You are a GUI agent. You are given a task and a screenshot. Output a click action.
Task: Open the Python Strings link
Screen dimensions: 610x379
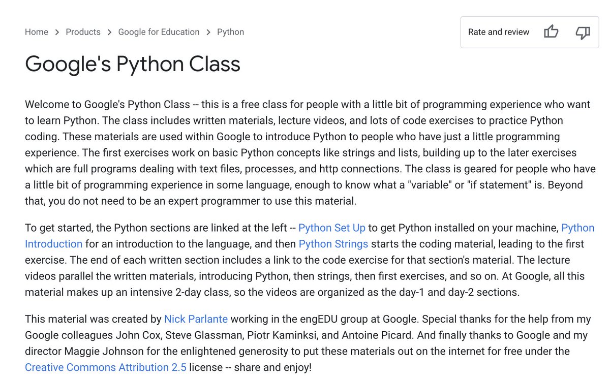[x=333, y=244]
